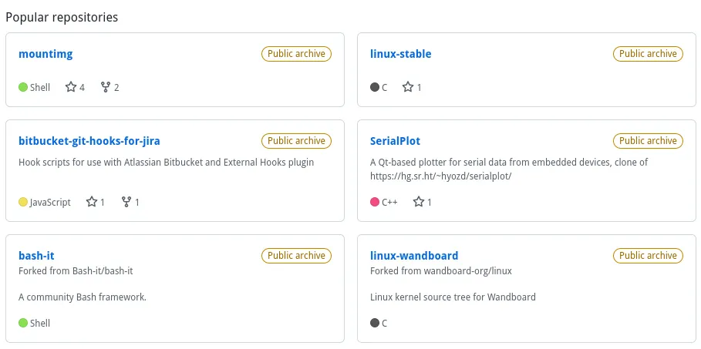Click the fork icon on bitbucket-git-hooks-for-jira
This screenshot has height=349, width=701.
[126, 202]
